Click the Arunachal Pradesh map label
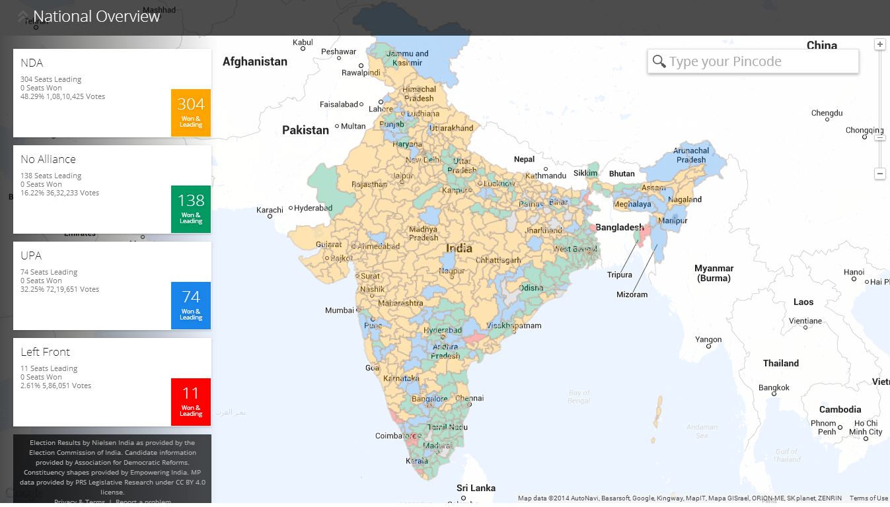Image resolution: width=890 pixels, height=507 pixels. click(691, 155)
